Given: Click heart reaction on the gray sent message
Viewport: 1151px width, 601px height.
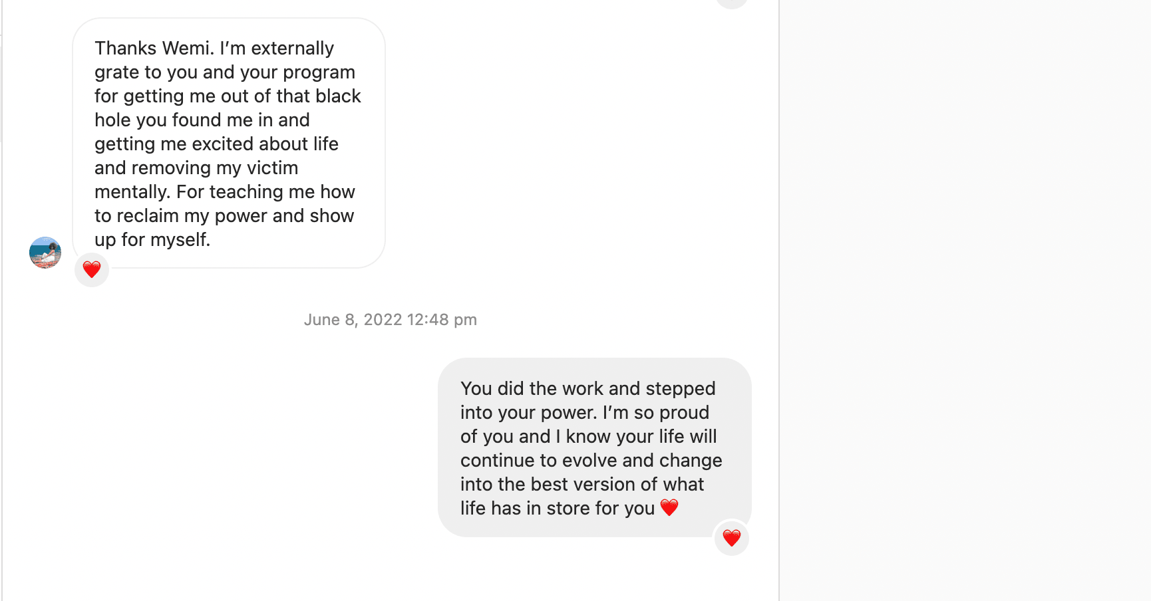Looking at the screenshot, I should (732, 538).
